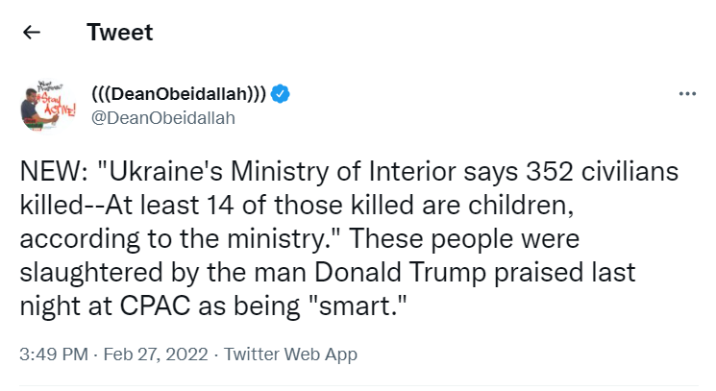Click the blue verified badge
The height and width of the screenshot is (391, 716).
(281, 94)
